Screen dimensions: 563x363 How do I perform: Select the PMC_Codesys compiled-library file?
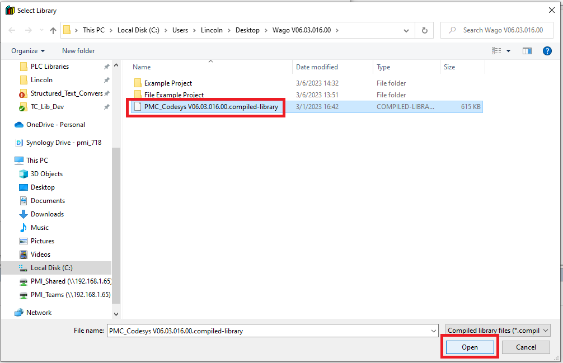point(210,107)
